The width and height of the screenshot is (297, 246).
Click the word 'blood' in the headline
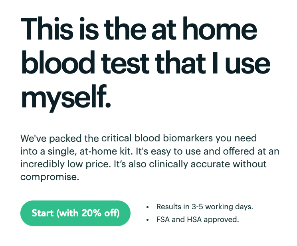coord(58,62)
